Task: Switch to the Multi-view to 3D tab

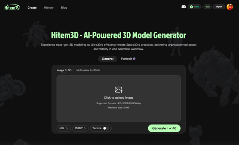Action: coord(88,70)
